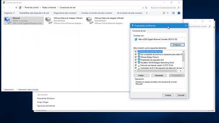Viewport: 219px width, 123px height.
Task: Uncheck Cliente para redes Microsoft
Action: click(136, 52)
